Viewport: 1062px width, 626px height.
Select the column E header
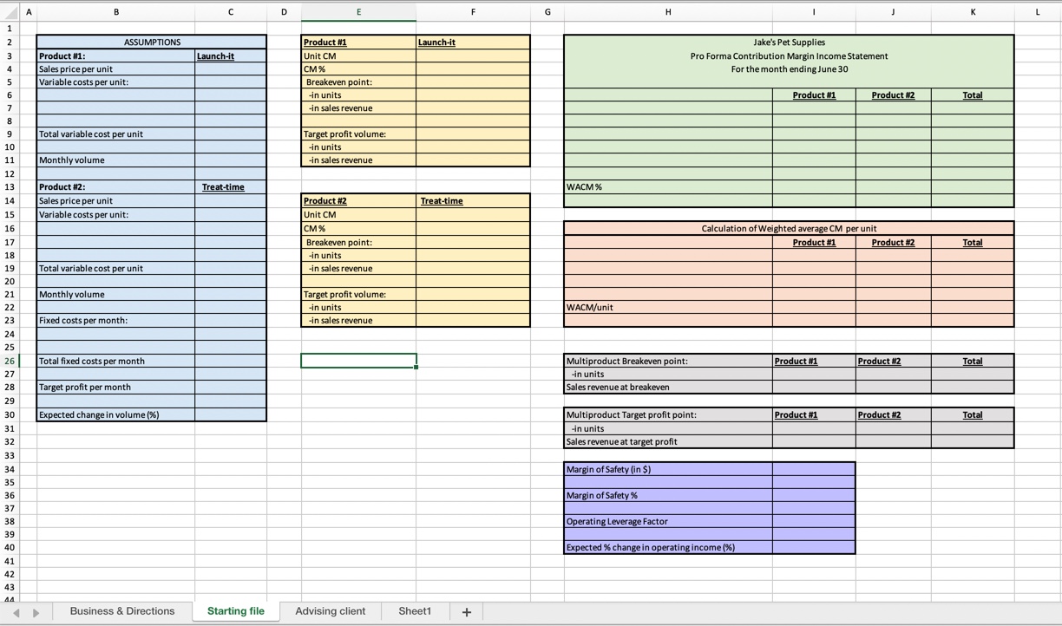pos(358,11)
